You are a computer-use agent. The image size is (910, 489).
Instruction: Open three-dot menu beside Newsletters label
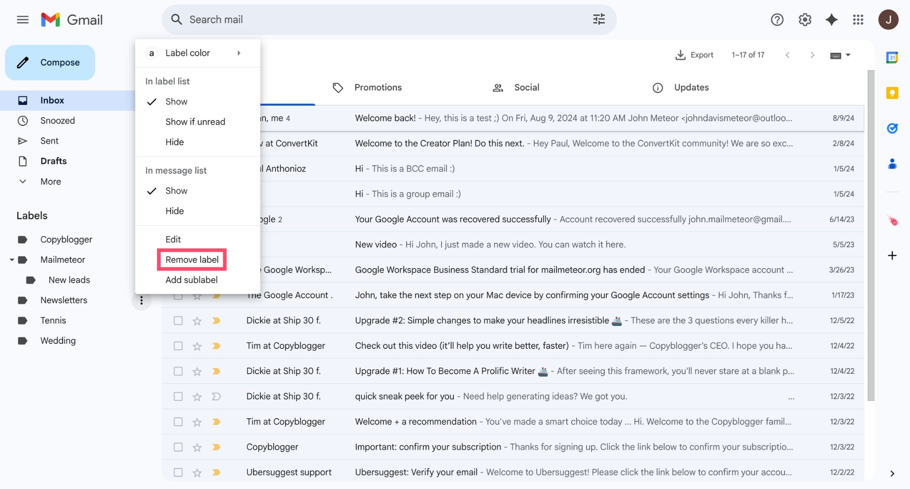[141, 301]
